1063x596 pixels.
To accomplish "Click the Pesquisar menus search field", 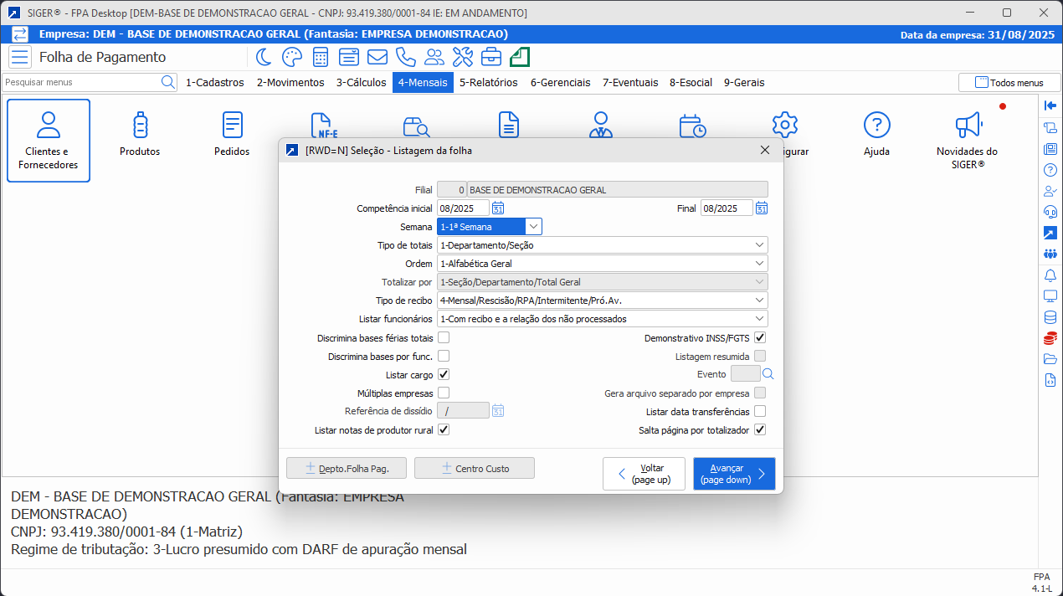I will coord(82,83).
